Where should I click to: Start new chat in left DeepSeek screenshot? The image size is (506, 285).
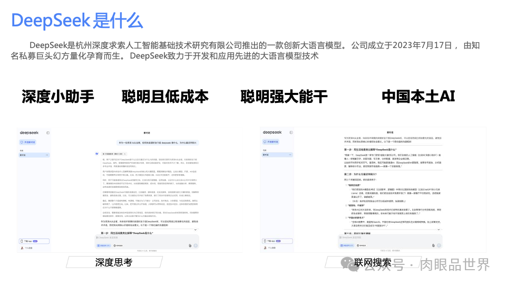point(28,142)
